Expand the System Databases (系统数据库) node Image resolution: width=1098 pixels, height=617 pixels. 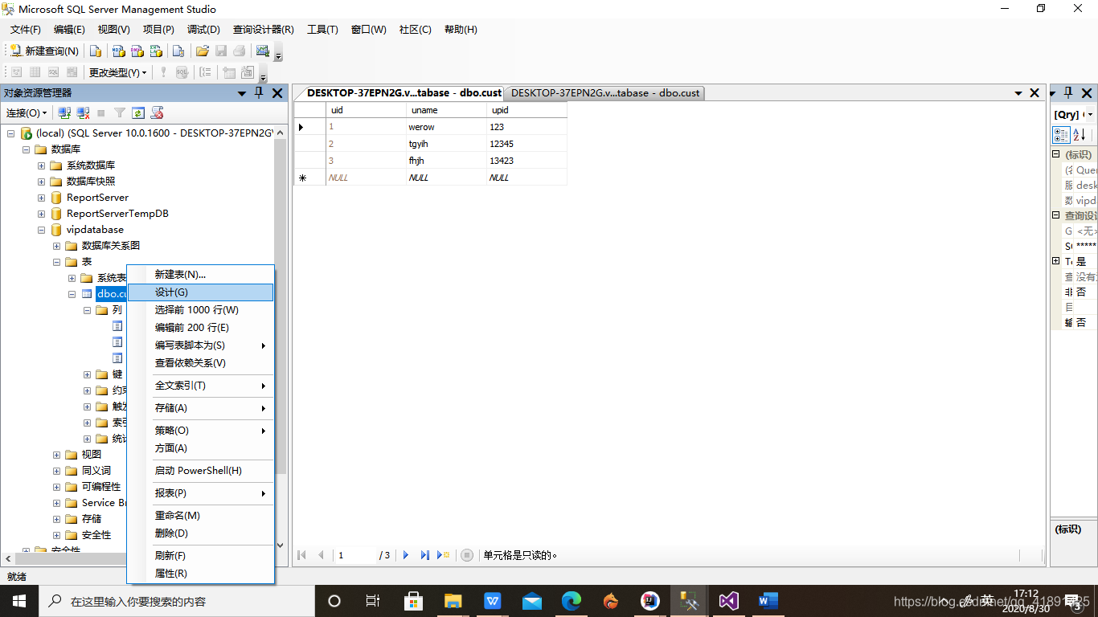[x=42, y=165]
